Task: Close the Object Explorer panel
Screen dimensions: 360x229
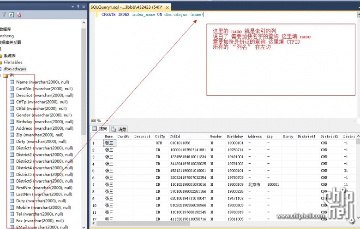Action: [x=84, y=7]
